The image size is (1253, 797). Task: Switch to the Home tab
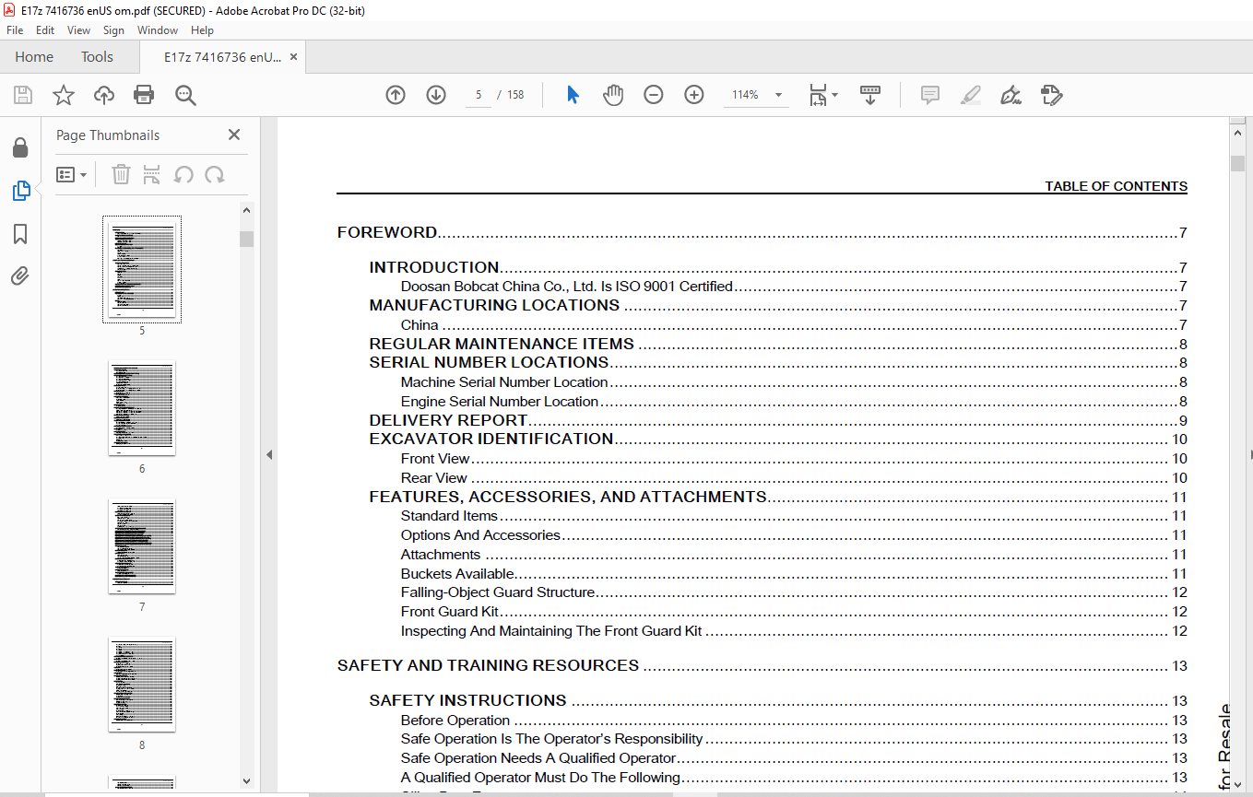point(34,57)
